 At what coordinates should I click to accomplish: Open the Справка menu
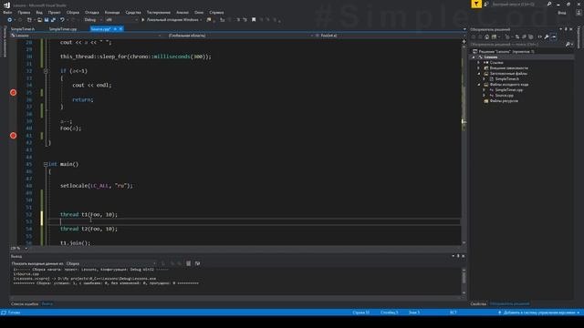(x=216, y=12)
